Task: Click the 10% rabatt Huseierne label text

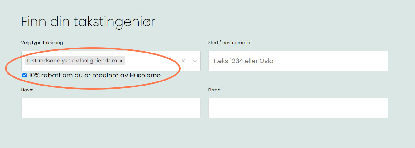Action: click(x=94, y=75)
